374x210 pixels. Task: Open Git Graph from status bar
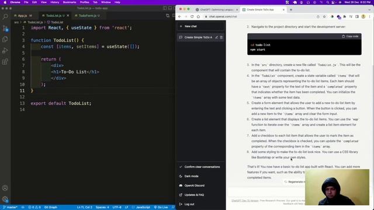click(x=51, y=208)
